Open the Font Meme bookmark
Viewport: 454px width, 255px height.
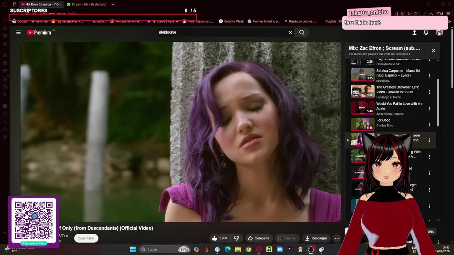(126, 21)
